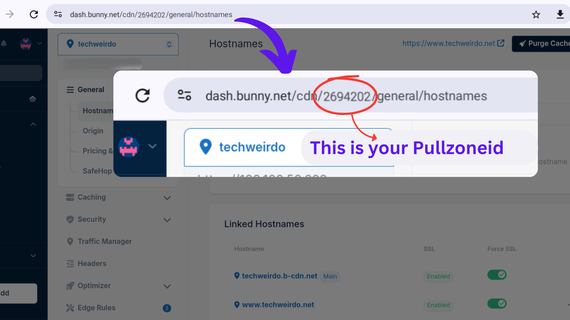
Task: Select Hostnames under General
Action: [98, 111]
